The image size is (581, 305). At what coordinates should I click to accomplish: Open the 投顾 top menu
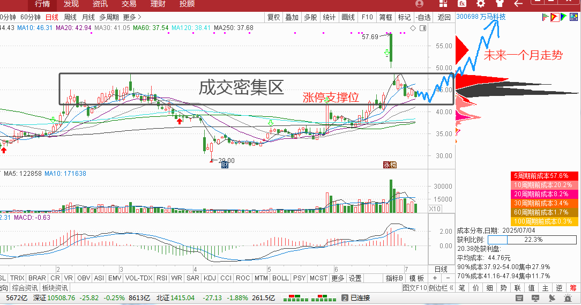[x=187, y=4]
